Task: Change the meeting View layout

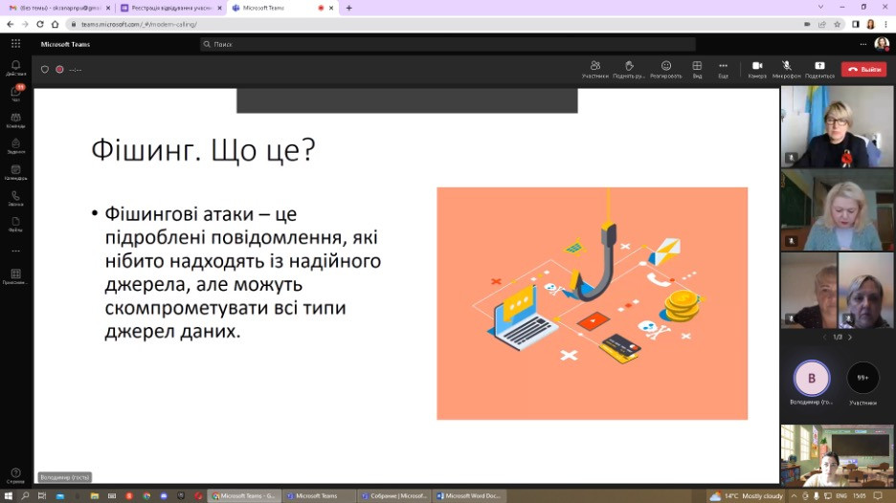Action: [697, 69]
